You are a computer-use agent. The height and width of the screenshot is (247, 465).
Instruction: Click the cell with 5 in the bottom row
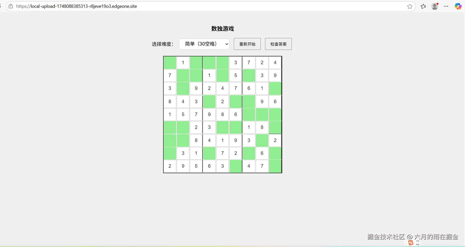point(196,166)
